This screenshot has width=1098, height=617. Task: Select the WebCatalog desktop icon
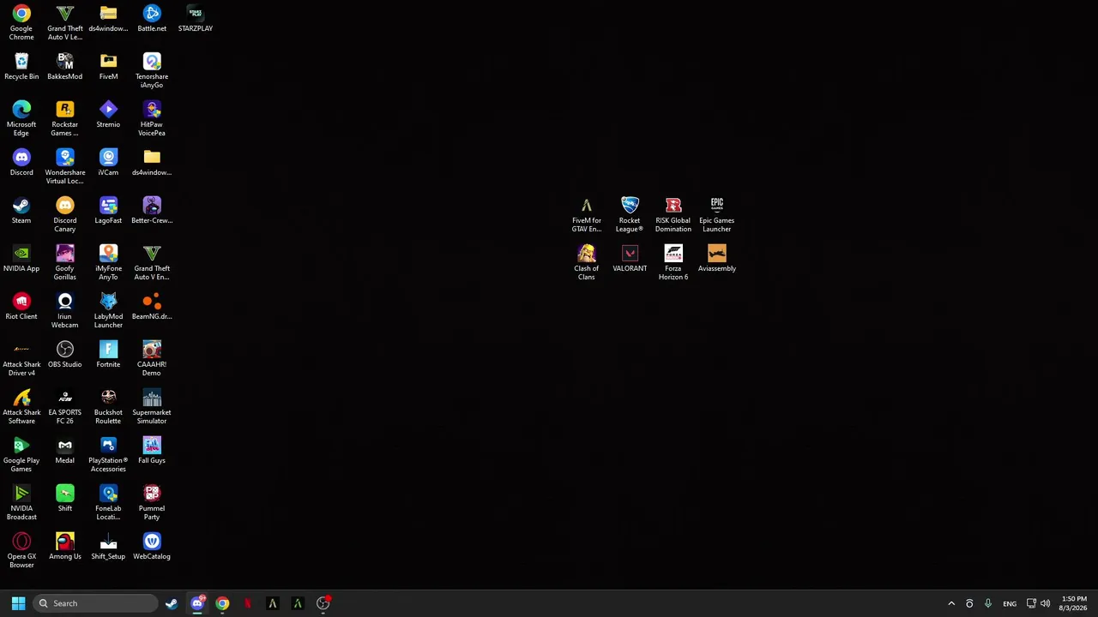152,546
